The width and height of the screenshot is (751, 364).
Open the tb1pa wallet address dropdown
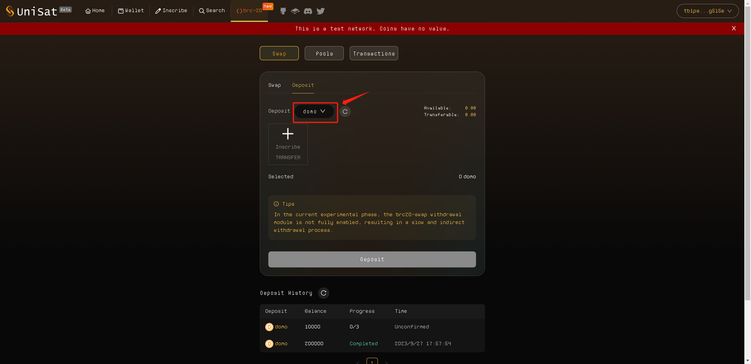click(707, 11)
